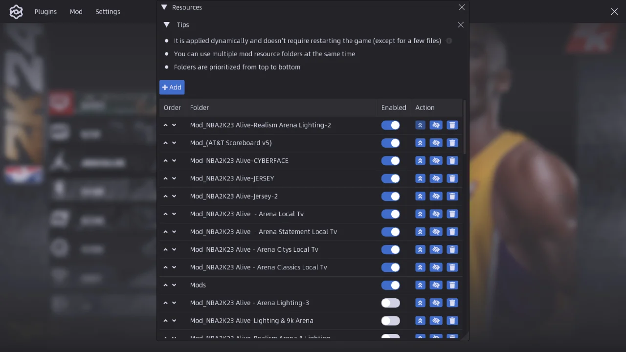
Task: Turn off the Alive-JERSEY enabled switch
Action: coord(391,178)
